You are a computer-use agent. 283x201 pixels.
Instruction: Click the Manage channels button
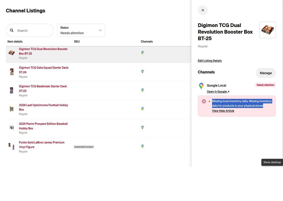pyautogui.click(x=266, y=73)
